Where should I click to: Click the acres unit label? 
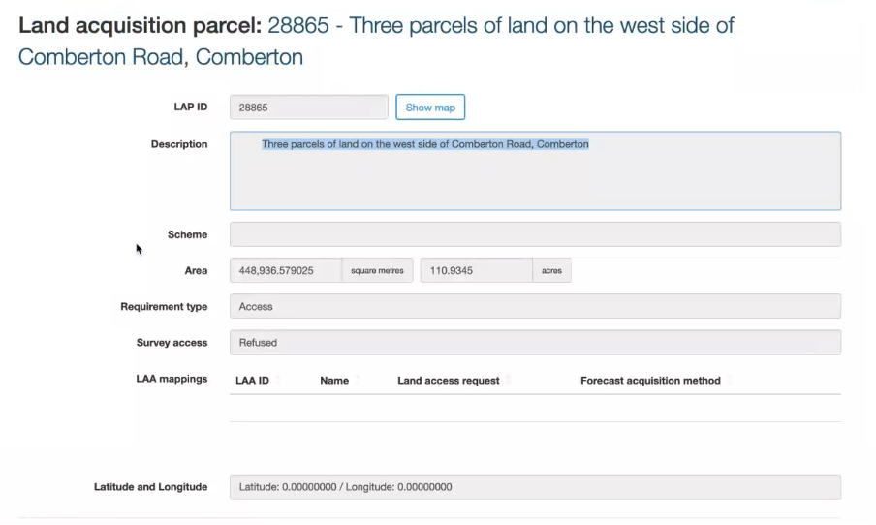click(551, 271)
